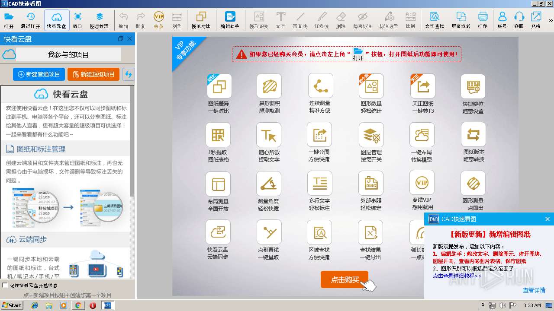Click the 测量角度轻松快捷 feature icon

tap(269, 184)
